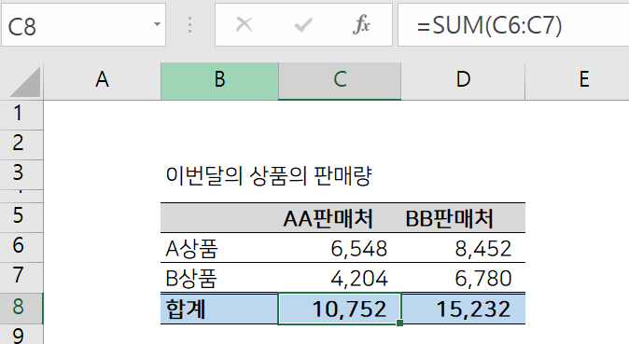Click the formula bar's three-dot resize handle
This screenshot has width=629, height=344.
(x=189, y=25)
